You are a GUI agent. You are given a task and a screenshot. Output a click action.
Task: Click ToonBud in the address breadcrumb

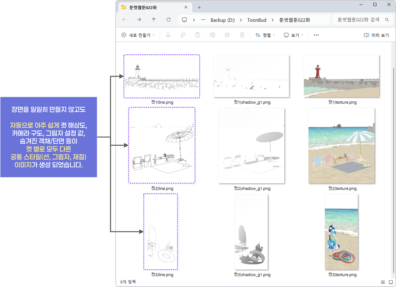coord(257,20)
